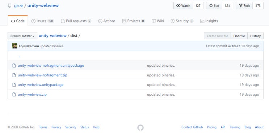The width and height of the screenshot is (269, 136).
Task: Open the directory History
Action: click(256, 36)
